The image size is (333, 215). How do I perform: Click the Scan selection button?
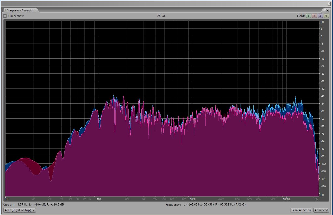(x=301, y=210)
